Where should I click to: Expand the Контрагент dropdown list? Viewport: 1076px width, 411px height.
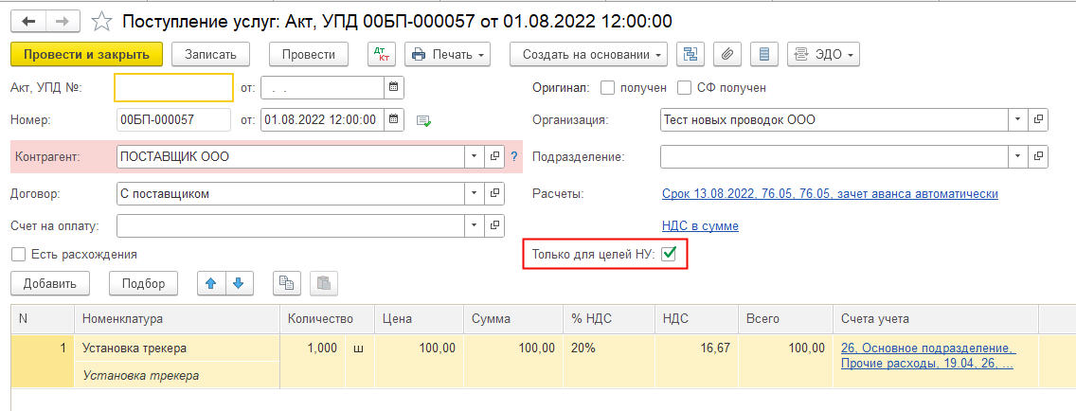(474, 157)
